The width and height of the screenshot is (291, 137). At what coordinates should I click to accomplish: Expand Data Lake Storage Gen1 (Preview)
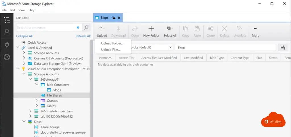pyautogui.click(x=24, y=63)
